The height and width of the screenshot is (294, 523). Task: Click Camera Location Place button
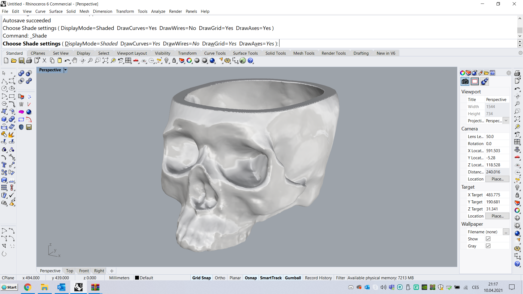tap(497, 179)
